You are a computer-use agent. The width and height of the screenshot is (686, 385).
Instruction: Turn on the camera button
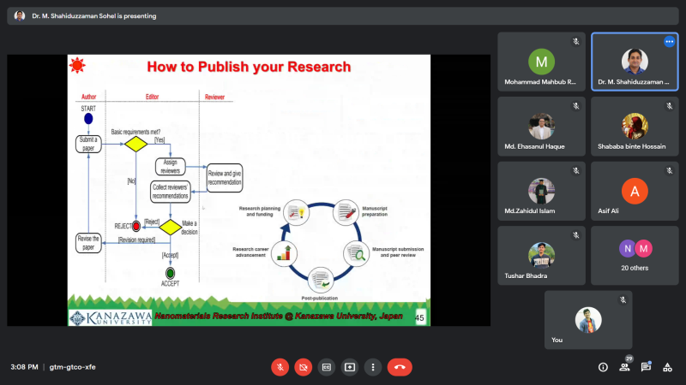[304, 367]
